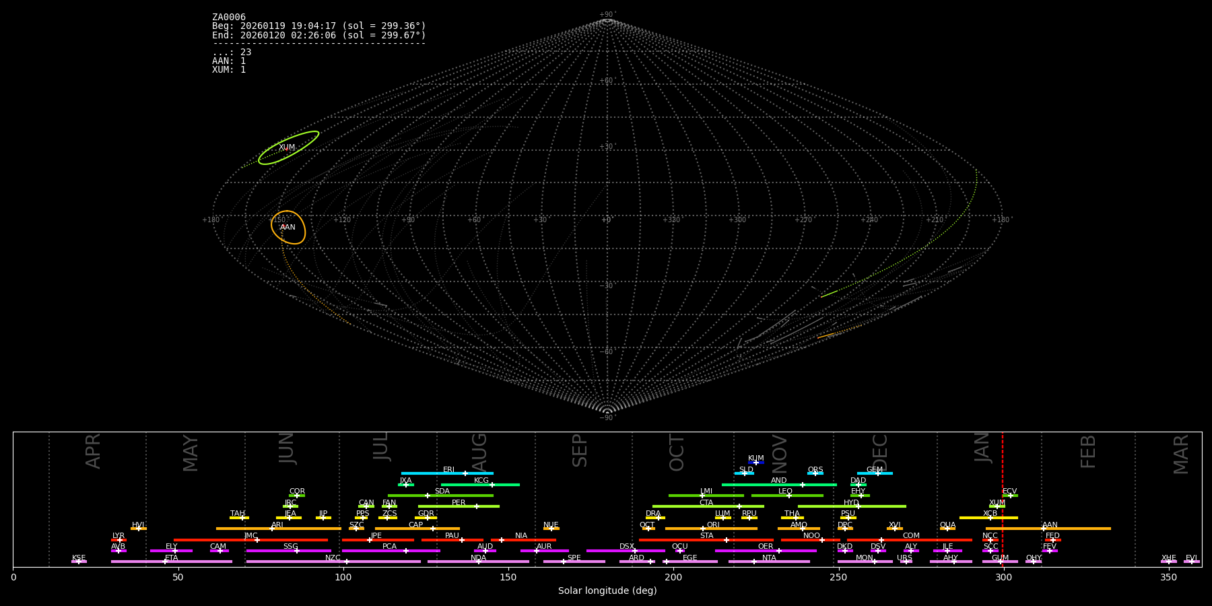The width and height of the screenshot is (1212, 606).
Task: Click the PER shower peak cross marker
Action: (x=477, y=506)
